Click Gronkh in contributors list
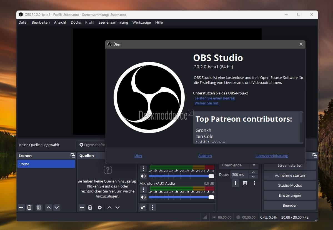Image resolution: width=333 pixels, height=230 pixels. tap(203, 130)
